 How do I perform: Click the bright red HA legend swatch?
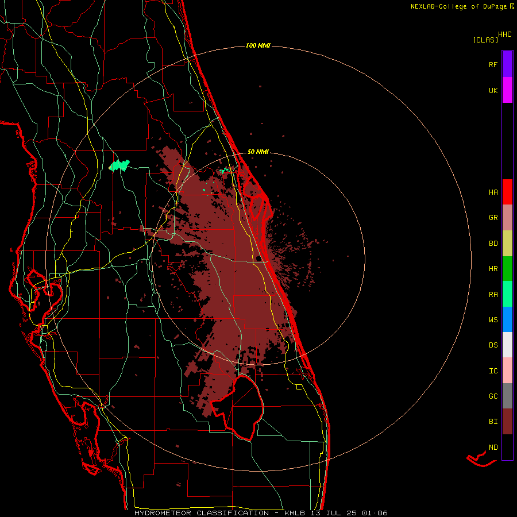point(507,192)
